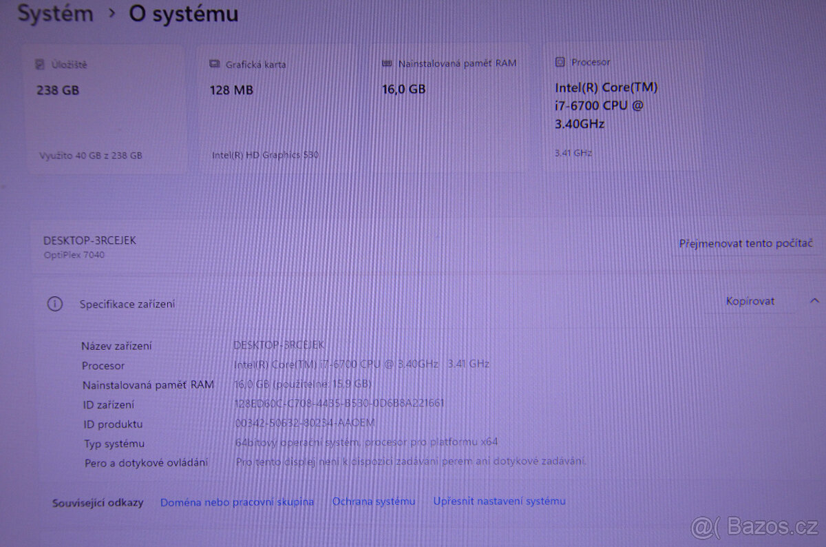Click the Úložiště storage icon
This screenshot has width=826, height=547.
point(41,63)
